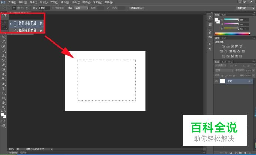
Task: Add a Color Balance adjustment
Action: click(x=226, y=51)
